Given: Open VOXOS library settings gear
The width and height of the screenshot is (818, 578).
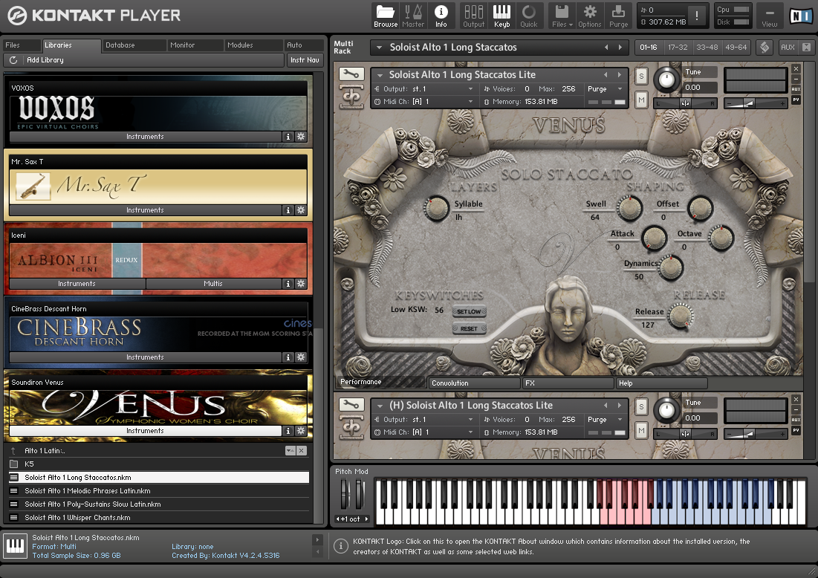Looking at the screenshot, I should point(301,137).
